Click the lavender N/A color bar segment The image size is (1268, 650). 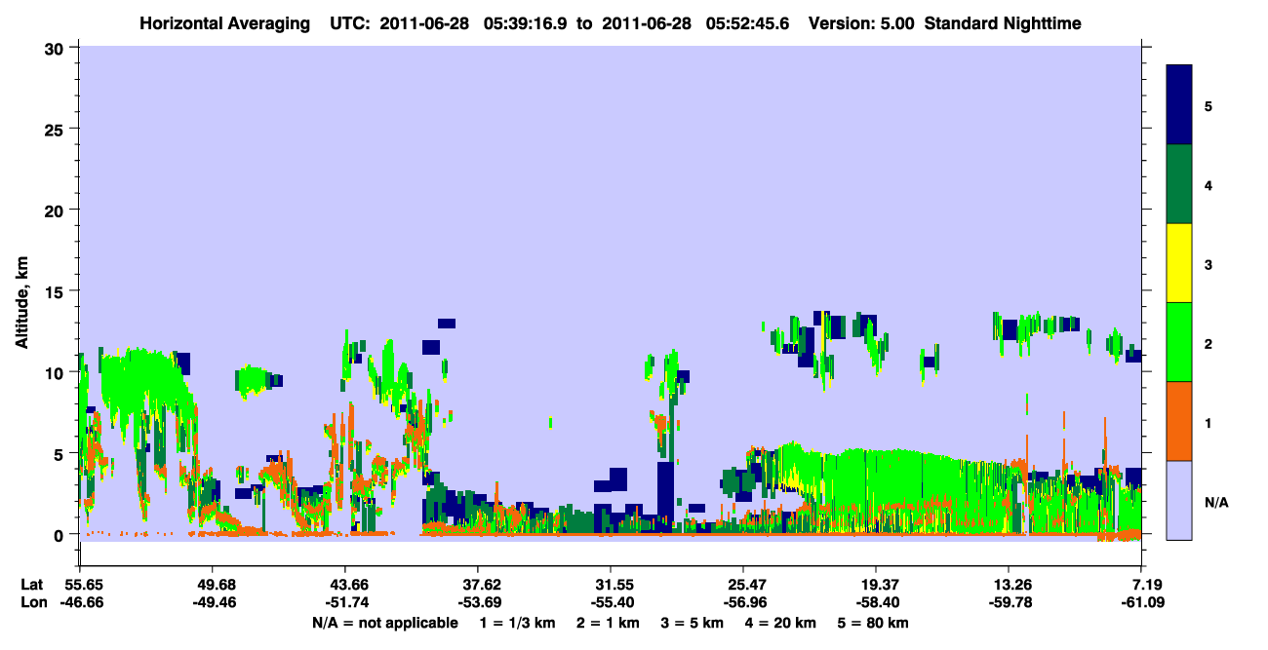pos(1179,500)
